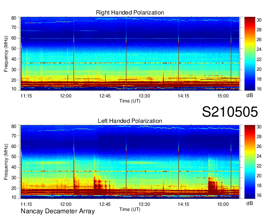This screenshot has width=266, height=216.
Task: Click 'Frequency (MHz)' axis label of Left Handed plot
Action: (x=6, y=162)
